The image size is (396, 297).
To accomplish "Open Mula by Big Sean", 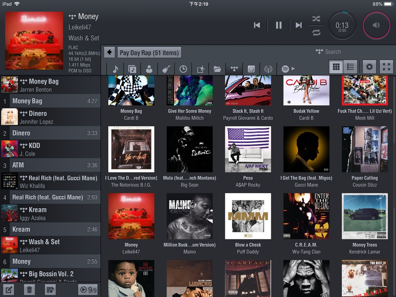I will click(190, 149).
